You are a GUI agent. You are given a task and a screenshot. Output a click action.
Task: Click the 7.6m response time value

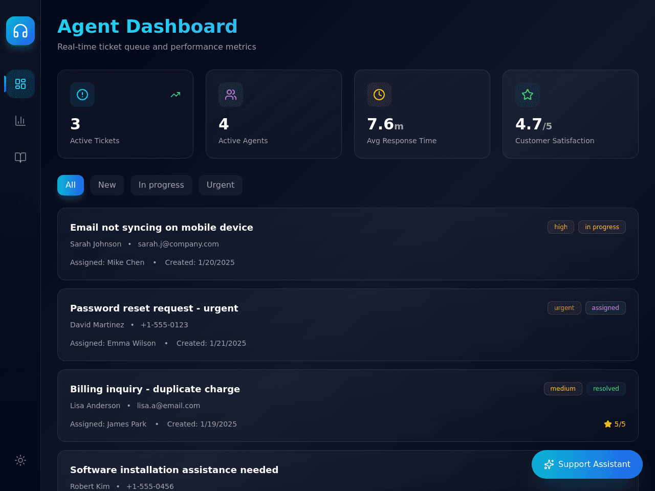tap(385, 124)
